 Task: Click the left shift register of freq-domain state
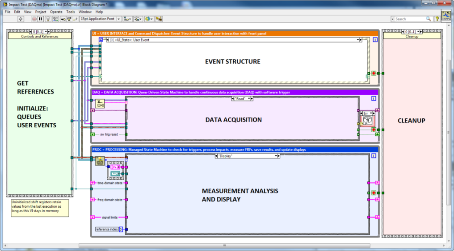pos(92,200)
